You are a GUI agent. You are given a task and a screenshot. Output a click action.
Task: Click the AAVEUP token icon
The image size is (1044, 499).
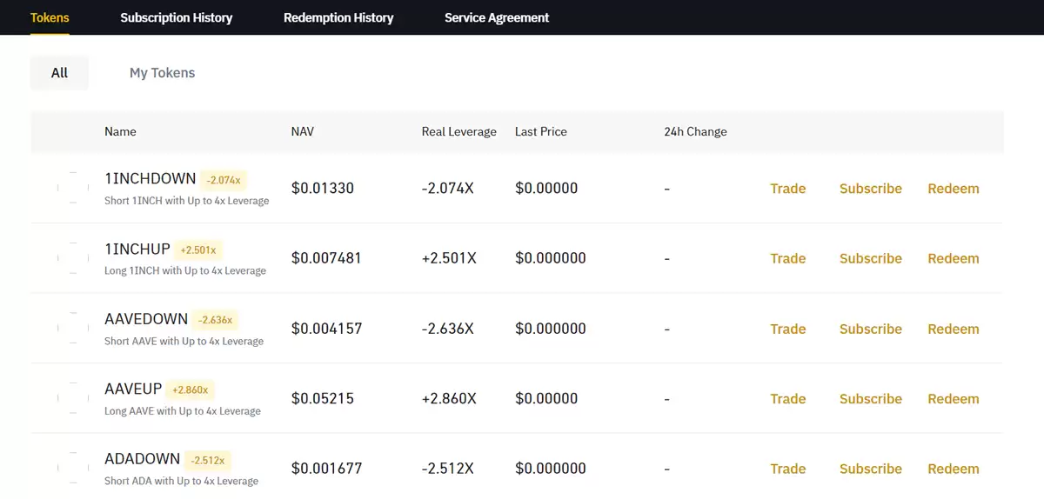coord(73,398)
